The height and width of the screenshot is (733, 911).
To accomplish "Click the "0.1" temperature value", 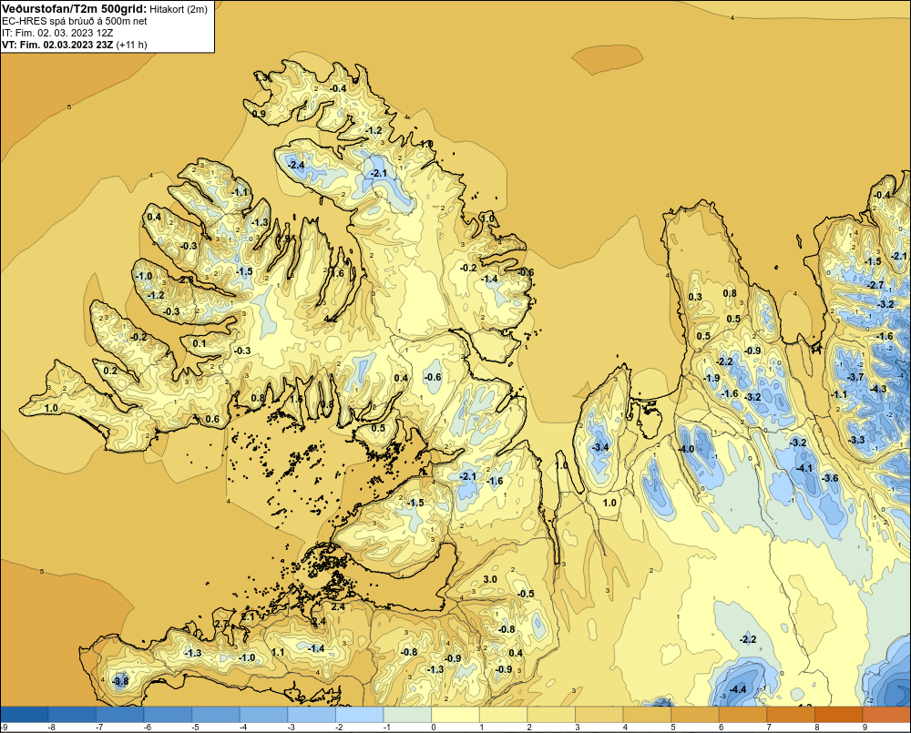I will coord(200,343).
